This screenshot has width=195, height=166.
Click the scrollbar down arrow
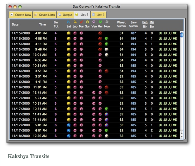click(x=182, y=136)
